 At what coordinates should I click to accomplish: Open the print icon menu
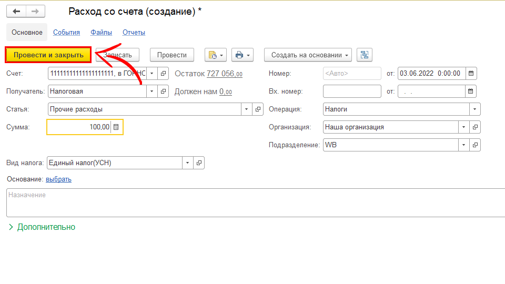pos(243,55)
